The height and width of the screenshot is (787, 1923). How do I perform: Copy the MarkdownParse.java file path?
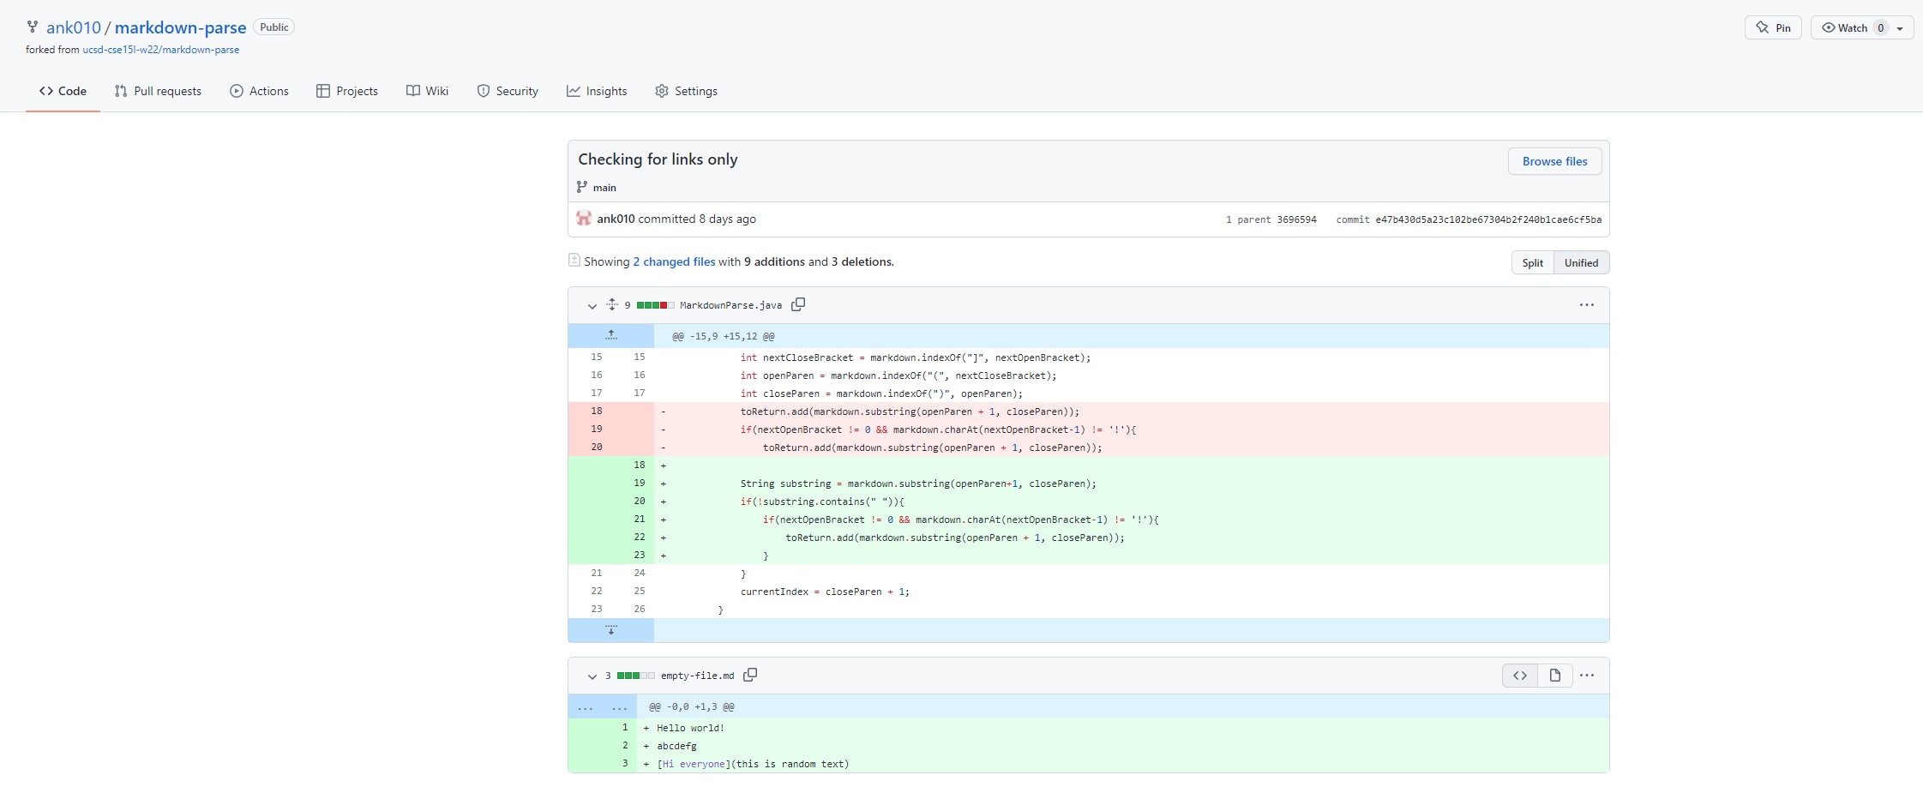pyautogui.click(x=798, y=304)
